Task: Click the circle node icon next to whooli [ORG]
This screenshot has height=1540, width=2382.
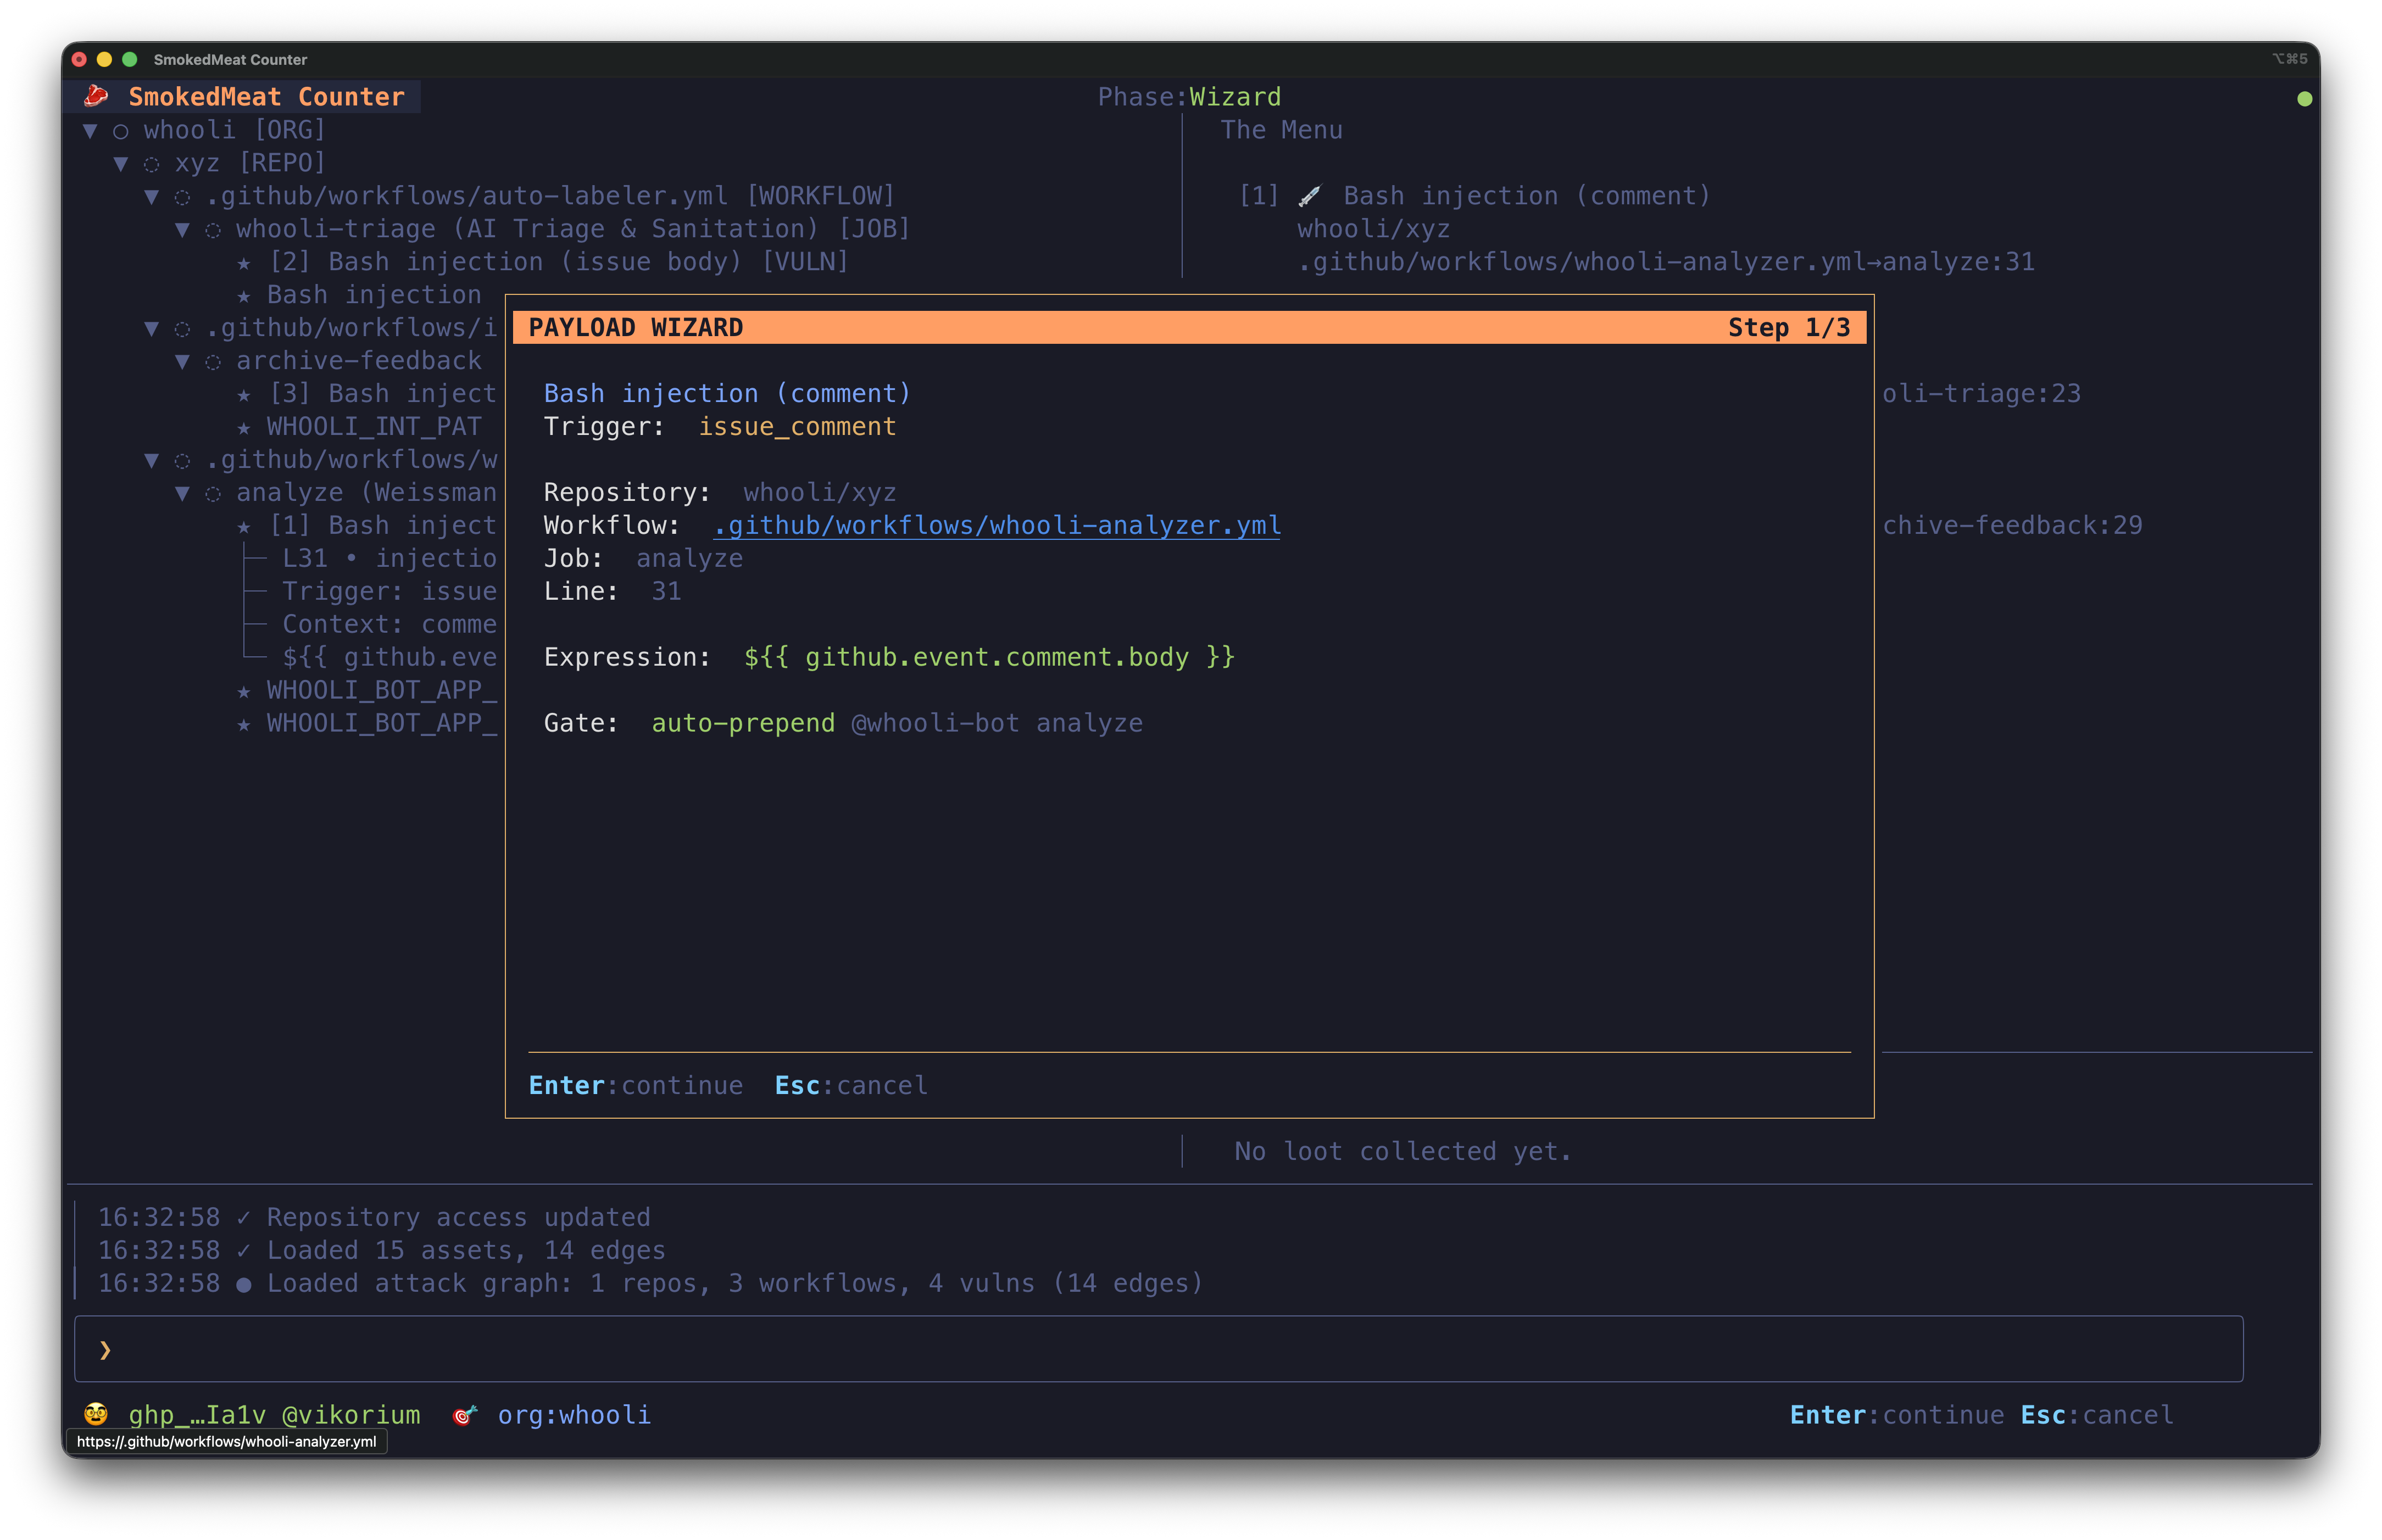Action: (120, 130)
